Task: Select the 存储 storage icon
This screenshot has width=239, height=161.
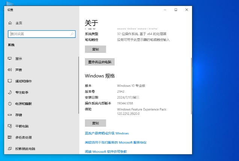Action: click(x=10, y=115)
